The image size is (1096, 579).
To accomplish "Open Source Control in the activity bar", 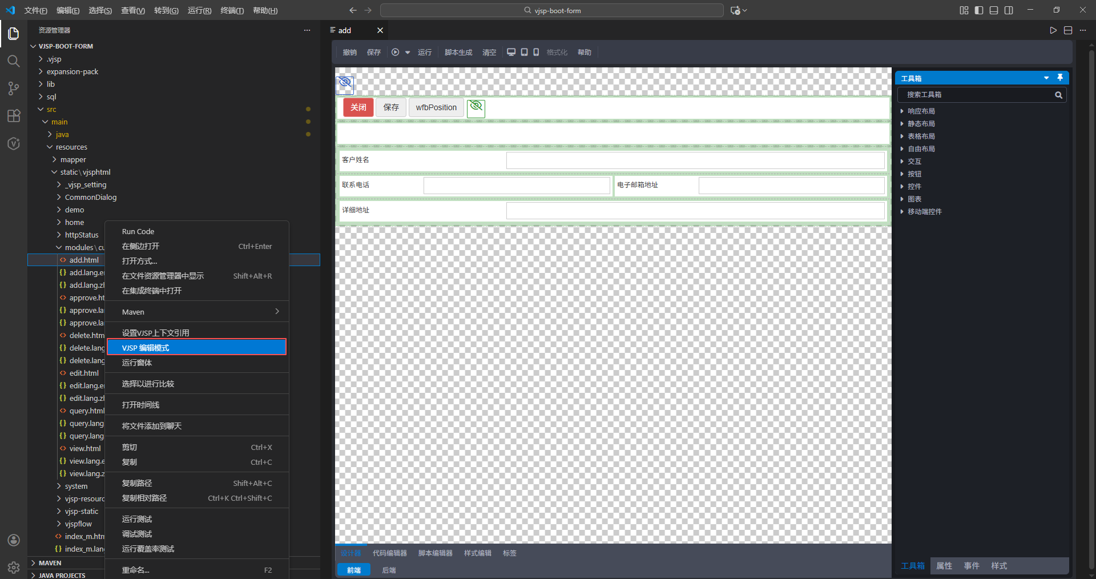I will click(x=13, y=89).
